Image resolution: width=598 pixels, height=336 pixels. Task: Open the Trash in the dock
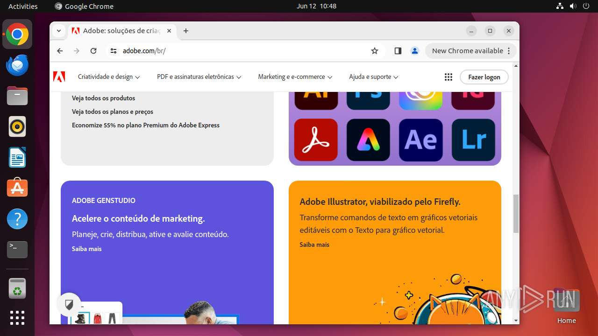[x=17, y=289]
